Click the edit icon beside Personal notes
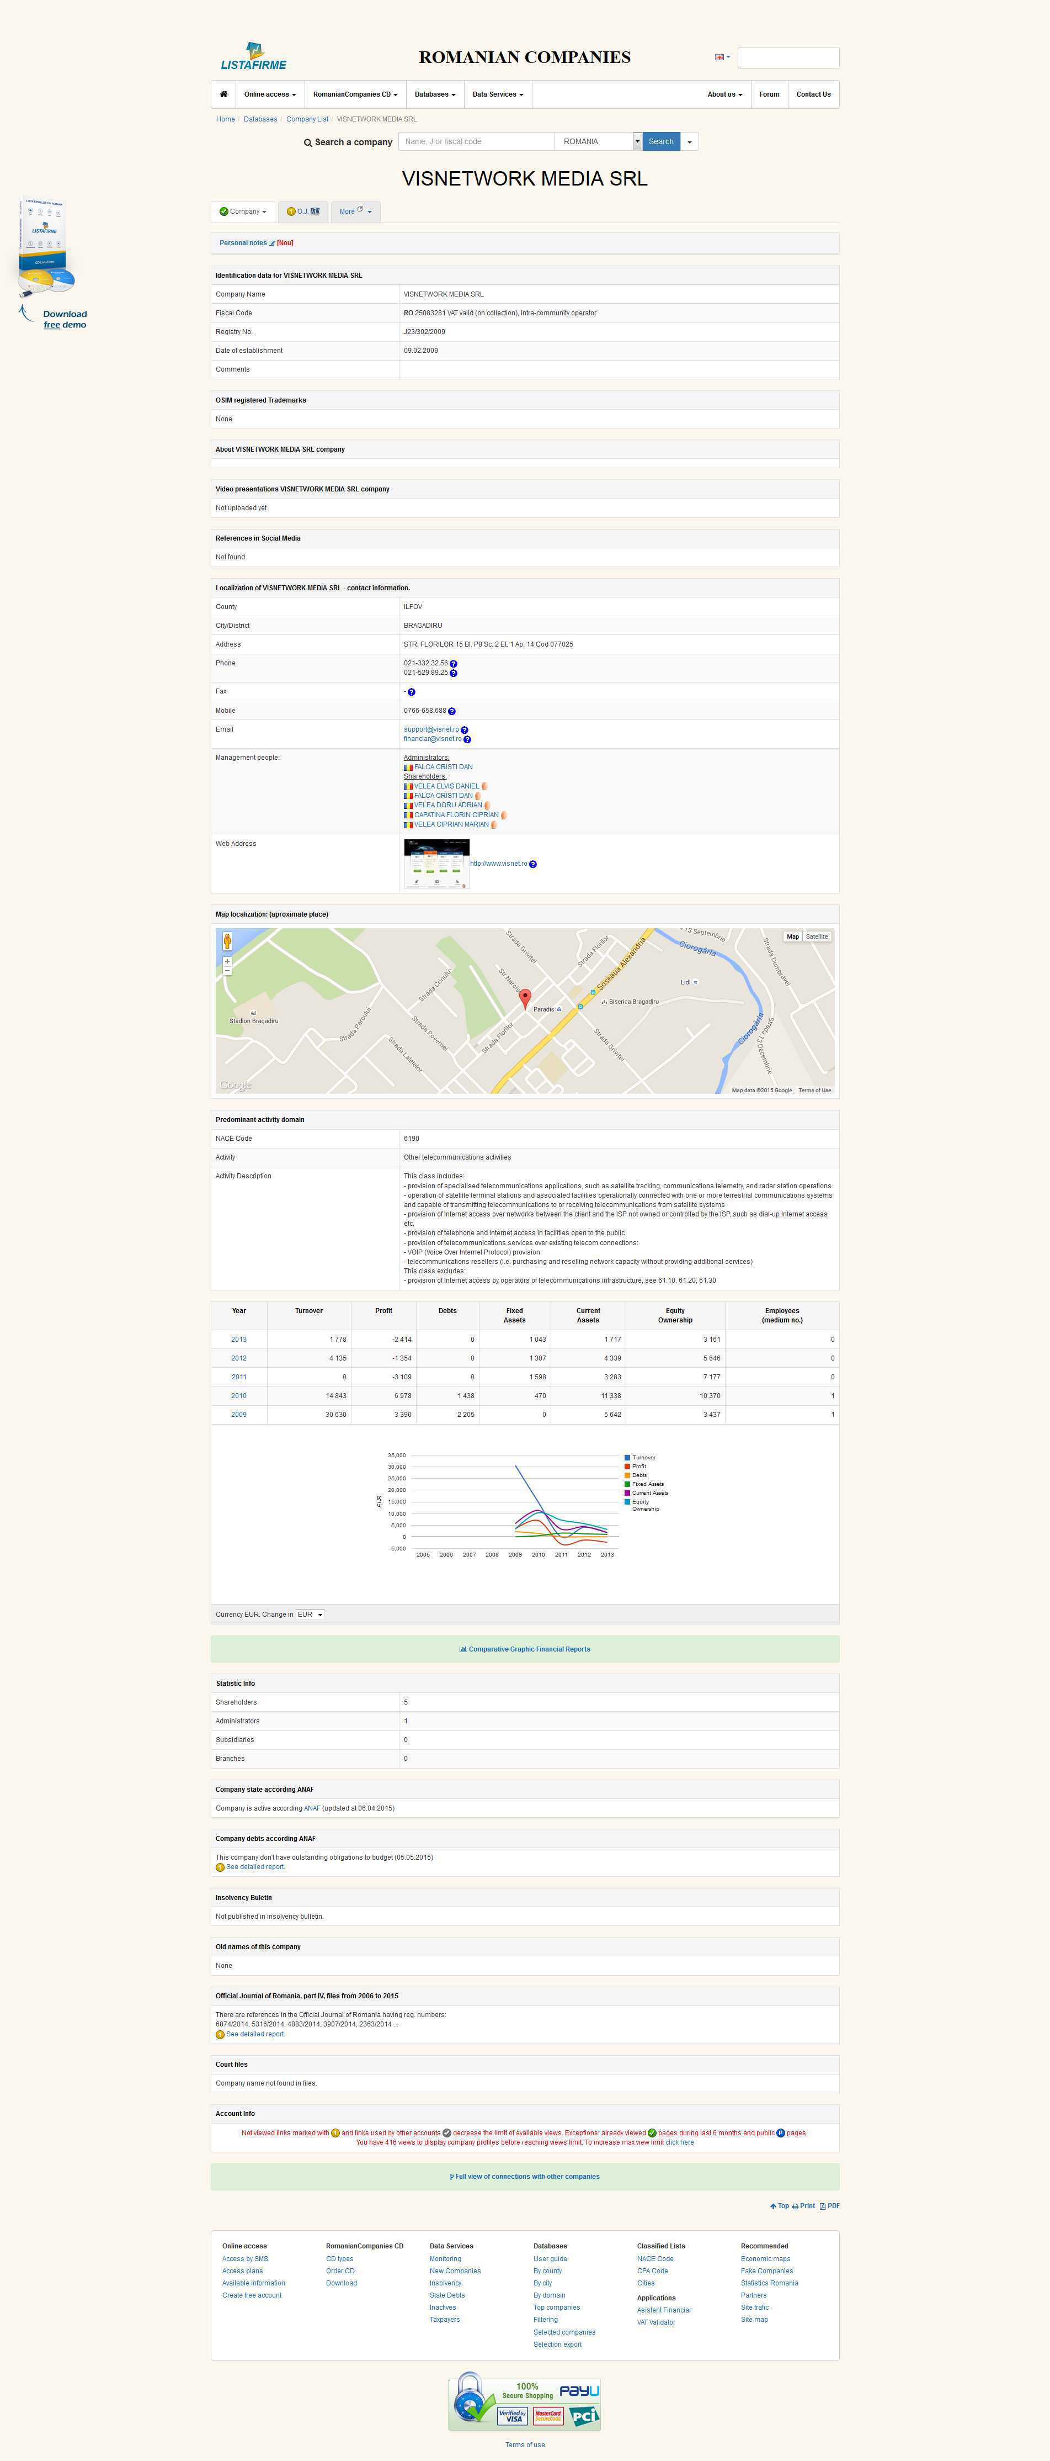 [272, 244]
